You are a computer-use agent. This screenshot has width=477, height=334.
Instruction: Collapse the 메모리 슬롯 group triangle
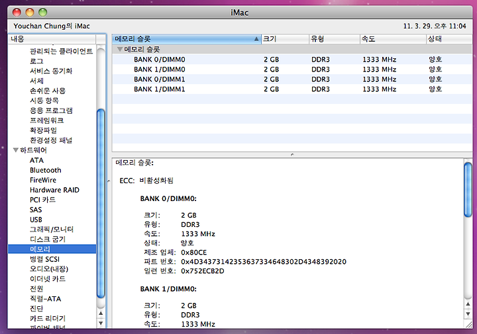pos(120,49)
